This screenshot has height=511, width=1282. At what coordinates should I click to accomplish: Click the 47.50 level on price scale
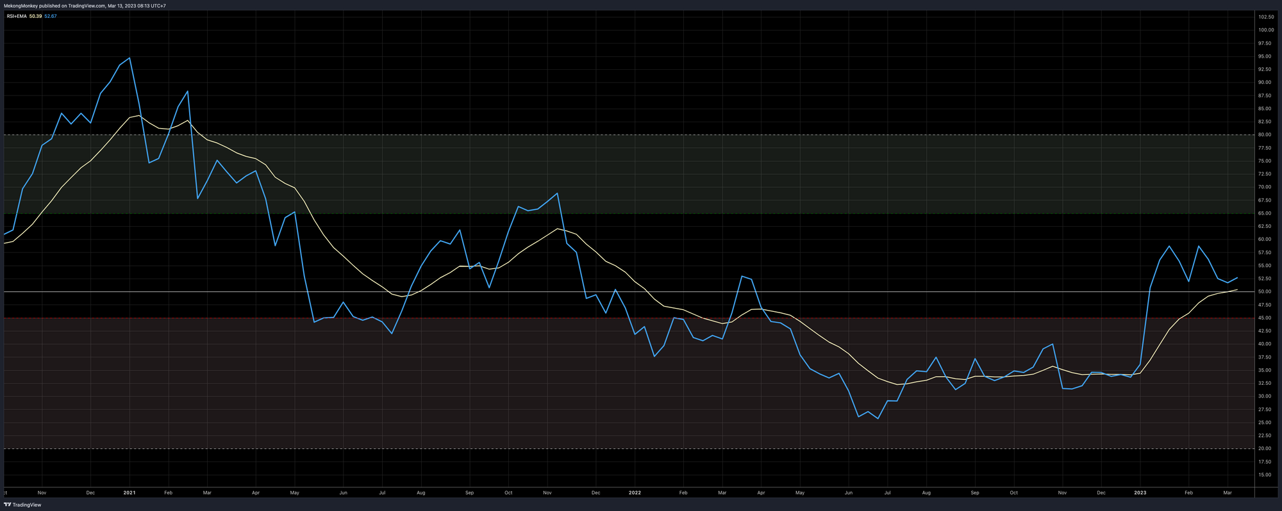coord(1266,305)
